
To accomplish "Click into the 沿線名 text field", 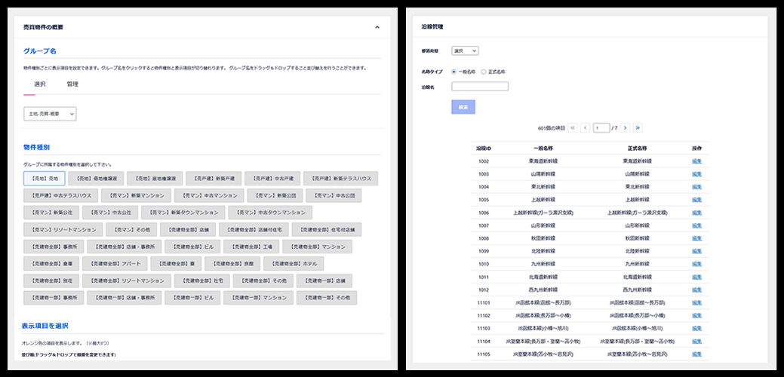I will pyautogui.click(x=479, y=87).
